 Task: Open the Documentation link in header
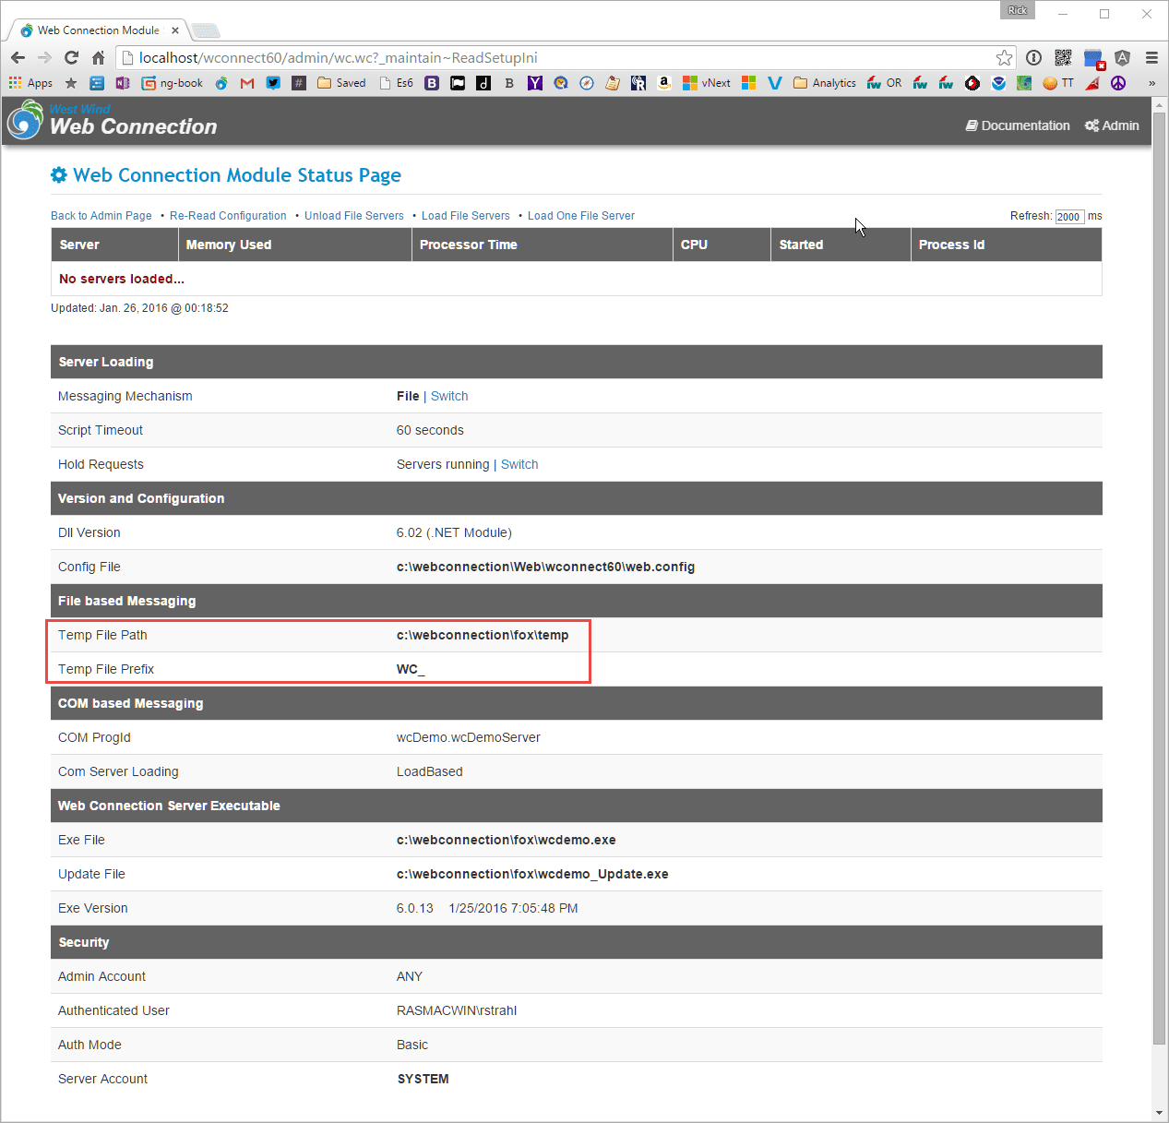(1018, 125)
